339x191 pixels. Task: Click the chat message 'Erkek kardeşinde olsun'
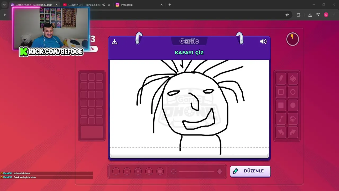(25, 177)
